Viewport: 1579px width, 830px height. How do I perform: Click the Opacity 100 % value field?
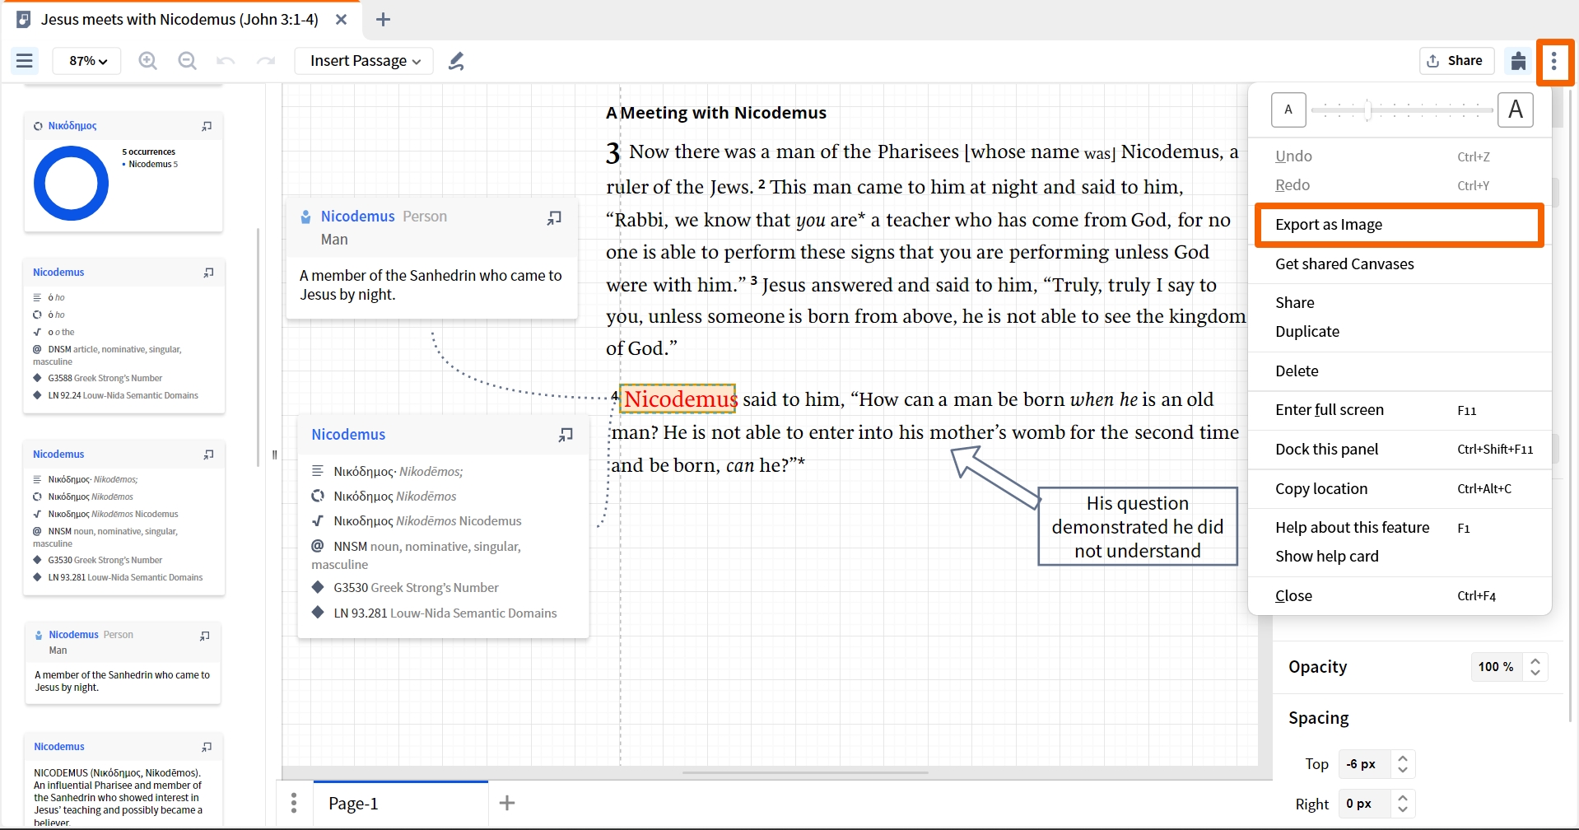pyautogui.click(x=1496, y=667)
